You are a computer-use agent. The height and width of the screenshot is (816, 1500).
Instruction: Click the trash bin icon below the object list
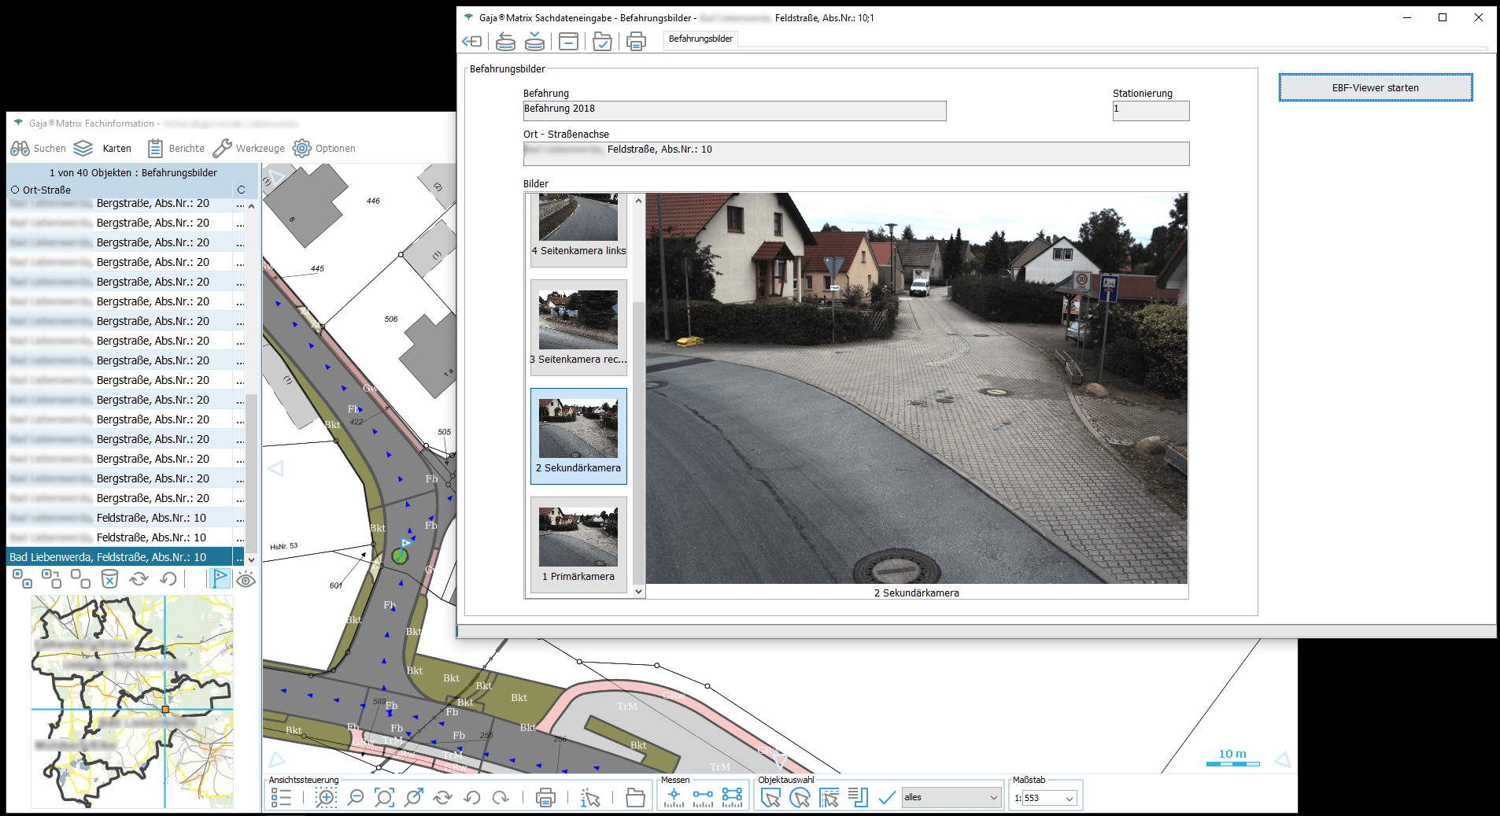point(109,580)
